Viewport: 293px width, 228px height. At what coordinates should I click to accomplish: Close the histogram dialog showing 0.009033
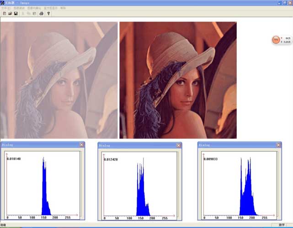[x=278, y=145]
